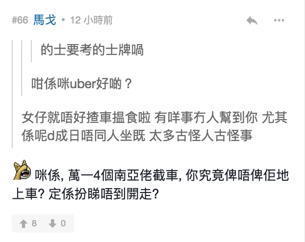
Task: Click quoted line 咁係咪uber好啲？
Action: tap(82, 83)
